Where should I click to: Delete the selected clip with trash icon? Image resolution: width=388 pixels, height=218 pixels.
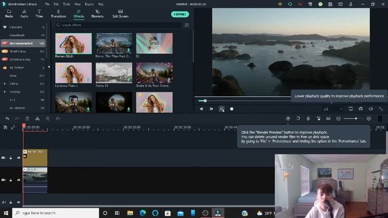click(x=27, y=119)
